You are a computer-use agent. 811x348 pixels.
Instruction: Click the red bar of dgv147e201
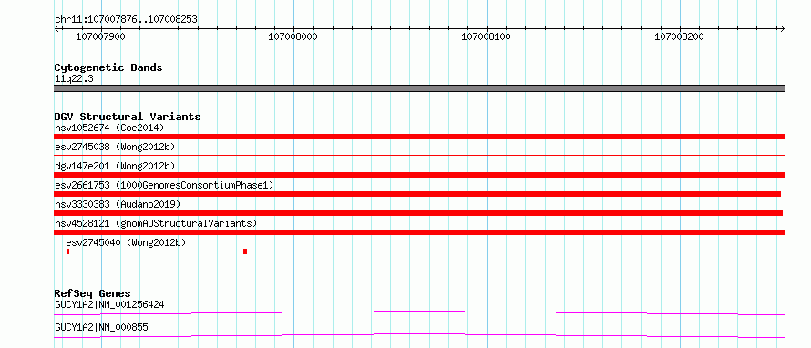[419, 175]
